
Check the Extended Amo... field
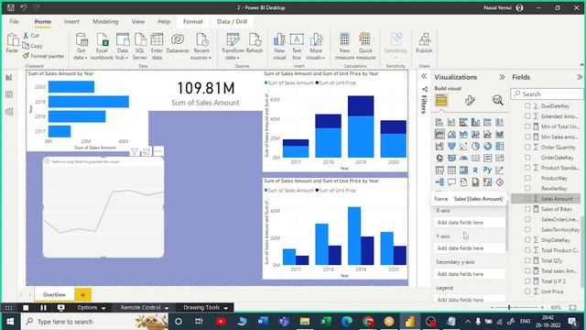pos(527,116)
